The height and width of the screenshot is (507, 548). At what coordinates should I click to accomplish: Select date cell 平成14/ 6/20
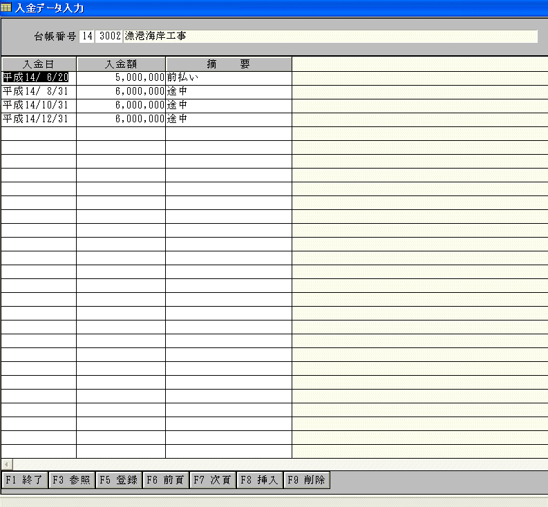tap(39, 78)
